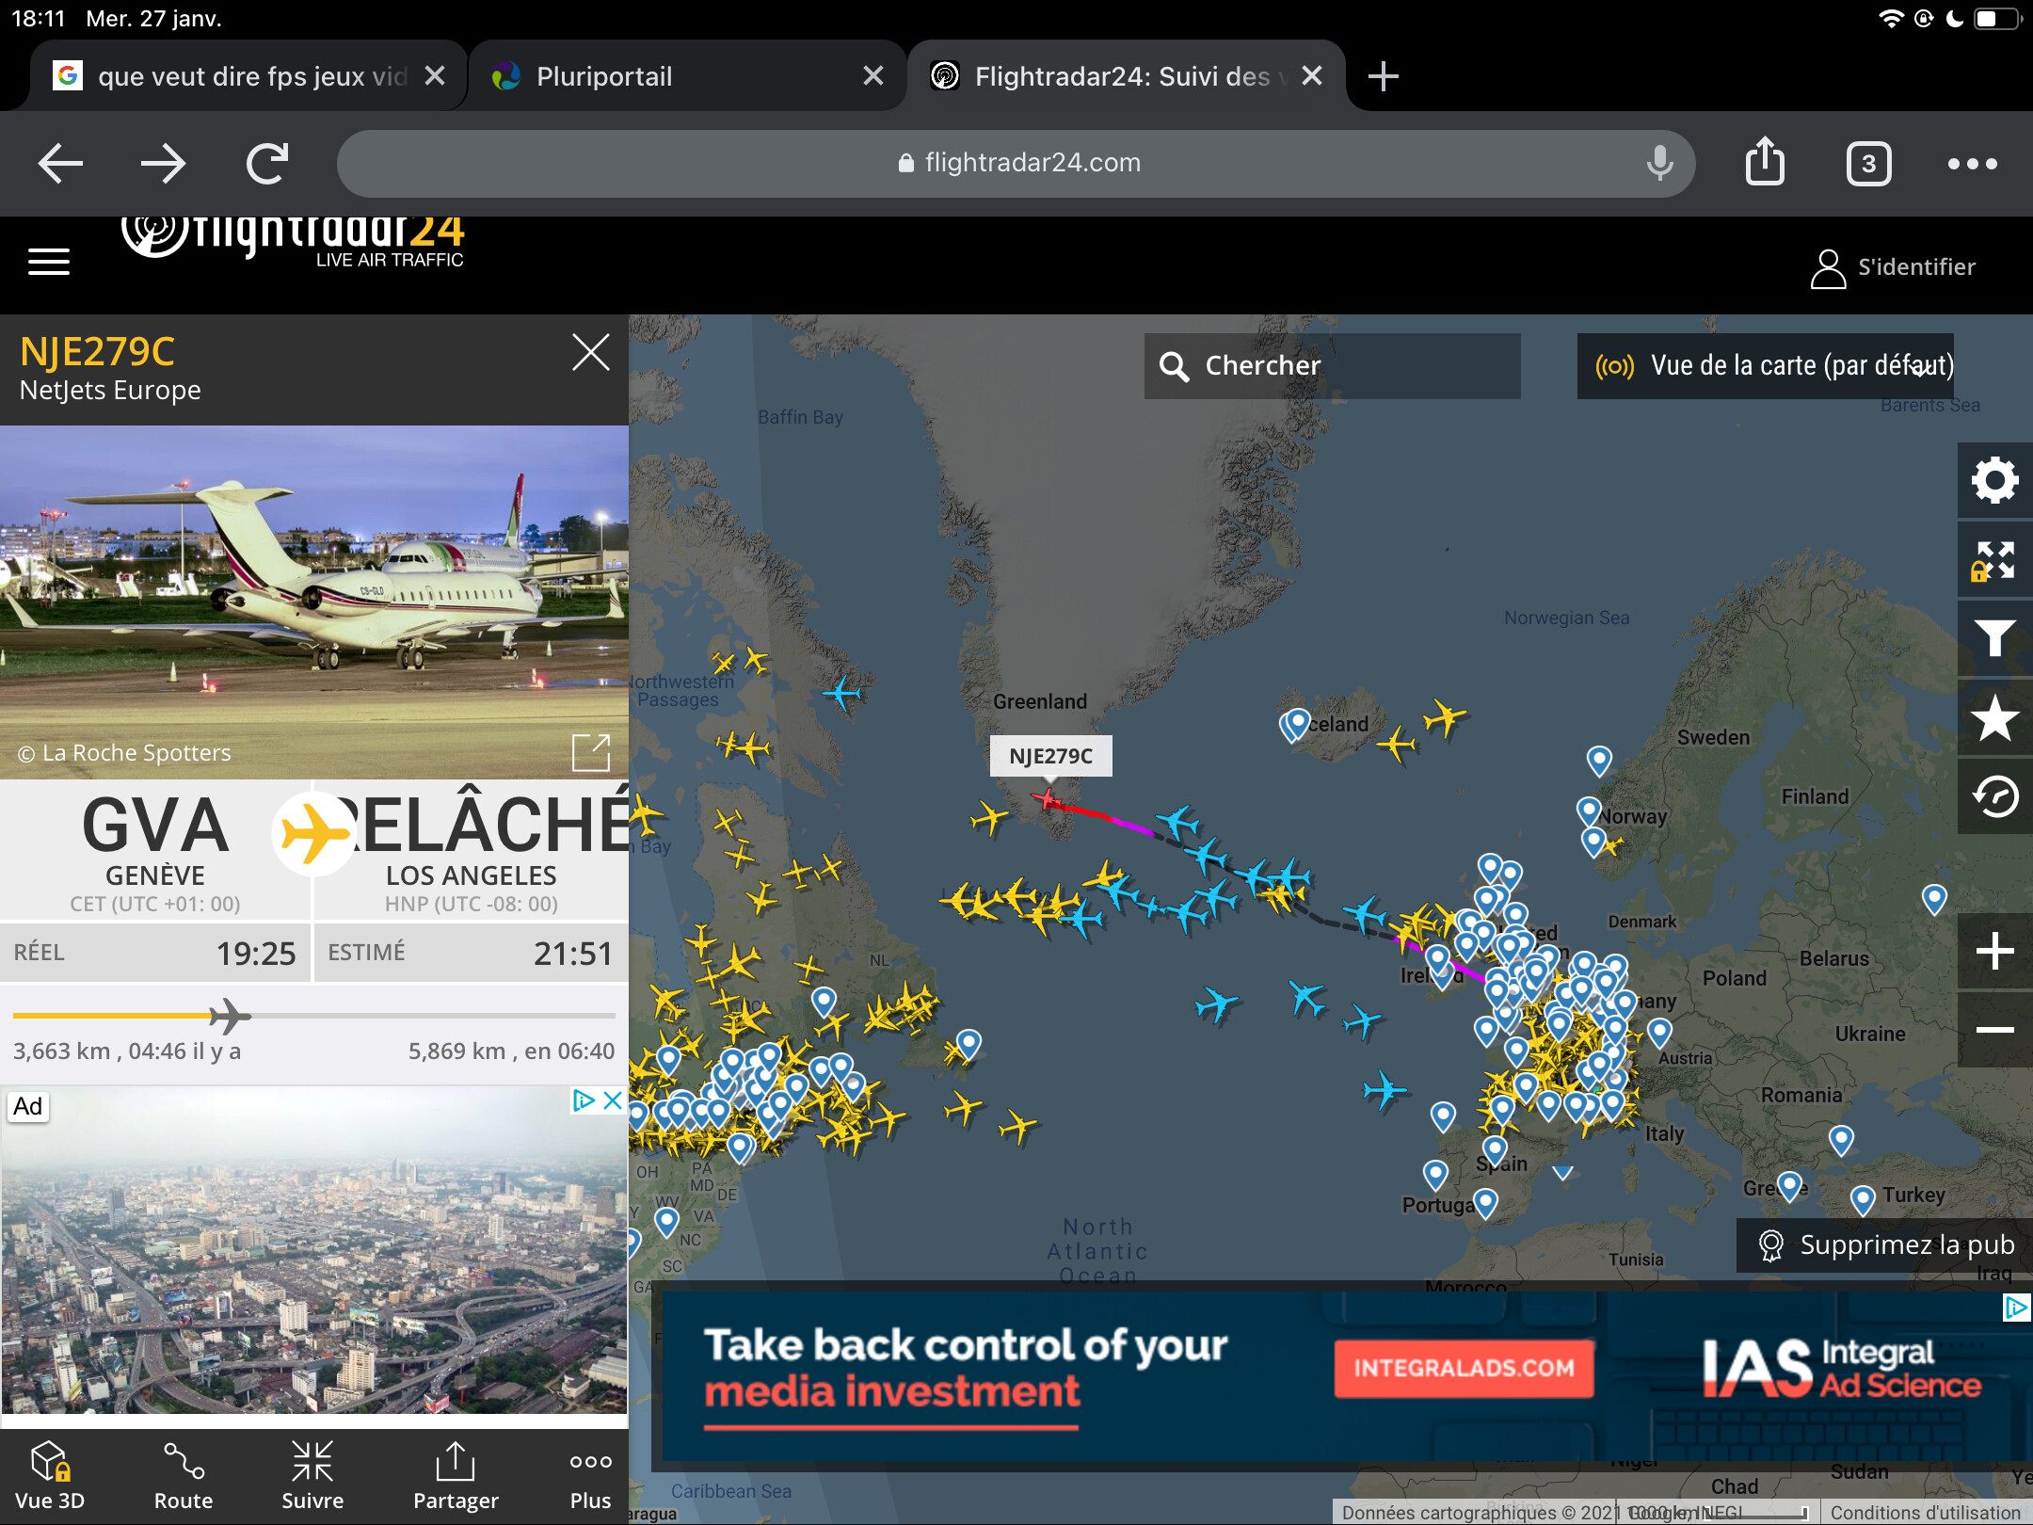Open the flight filter funnel icon
The width and height of the screenshot is (2033, 1525).
[x=1994, y=639]
